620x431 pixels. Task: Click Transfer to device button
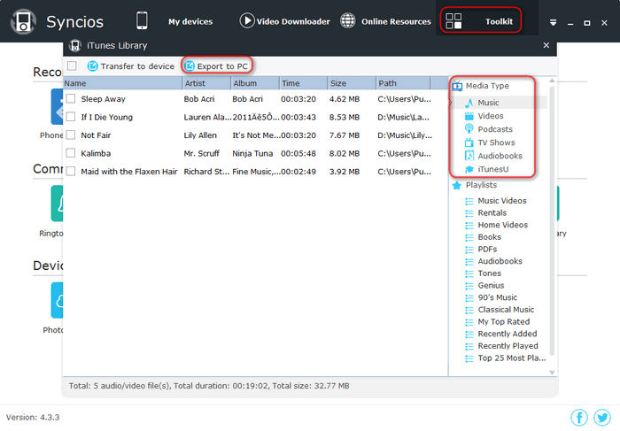131,66
